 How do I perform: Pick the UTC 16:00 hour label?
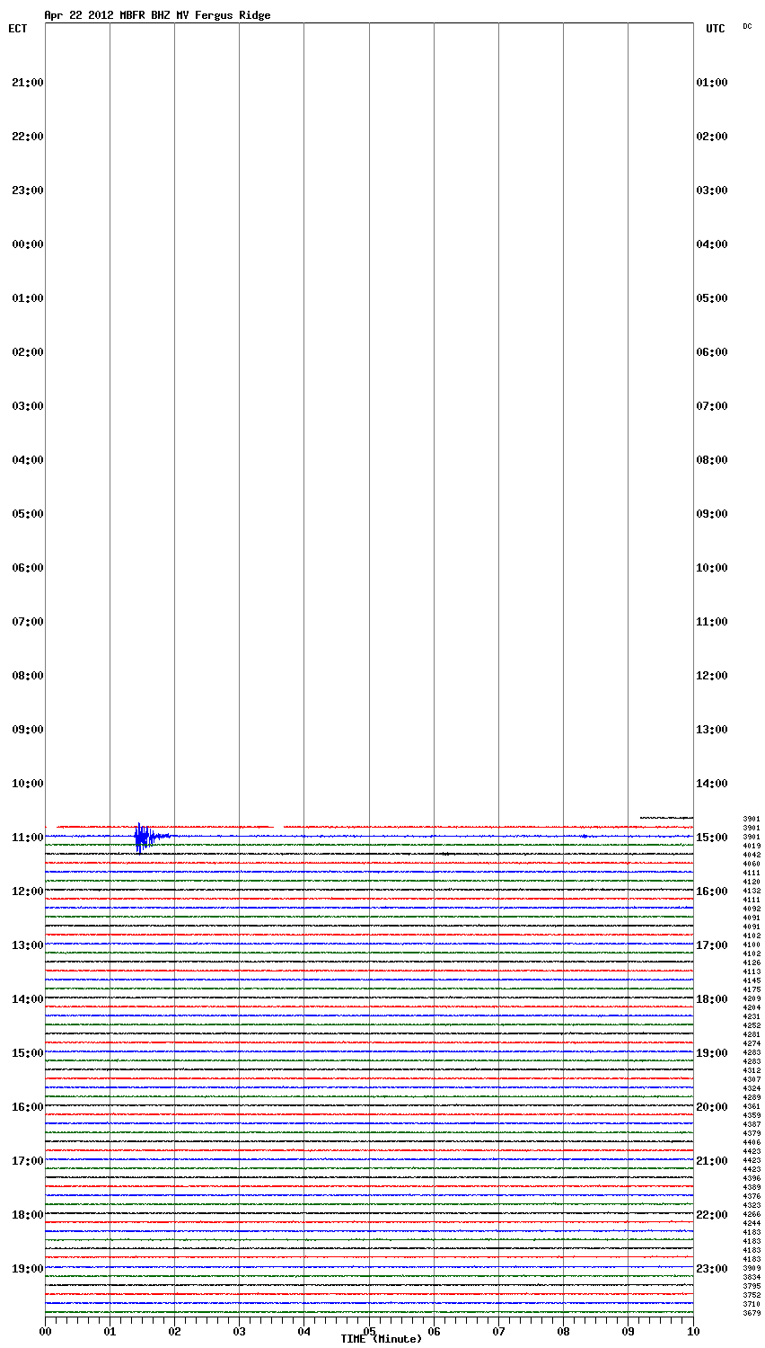(712, 891)
